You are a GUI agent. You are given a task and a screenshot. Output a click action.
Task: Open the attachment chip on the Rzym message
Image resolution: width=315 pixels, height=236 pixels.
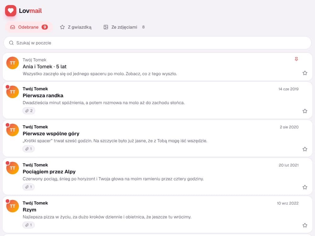click(29, 225)
